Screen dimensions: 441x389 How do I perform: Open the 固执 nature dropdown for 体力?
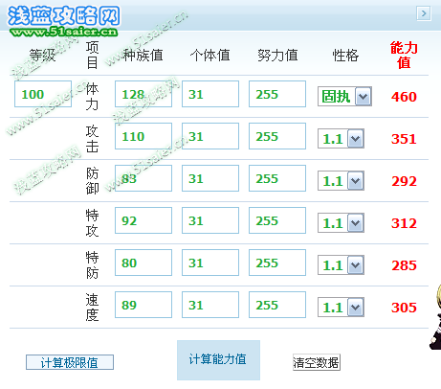(x=344, y=96)
